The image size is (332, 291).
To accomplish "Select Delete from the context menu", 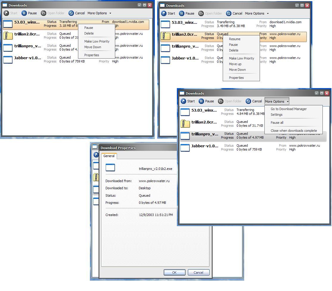I will click(x=88, y=33).
